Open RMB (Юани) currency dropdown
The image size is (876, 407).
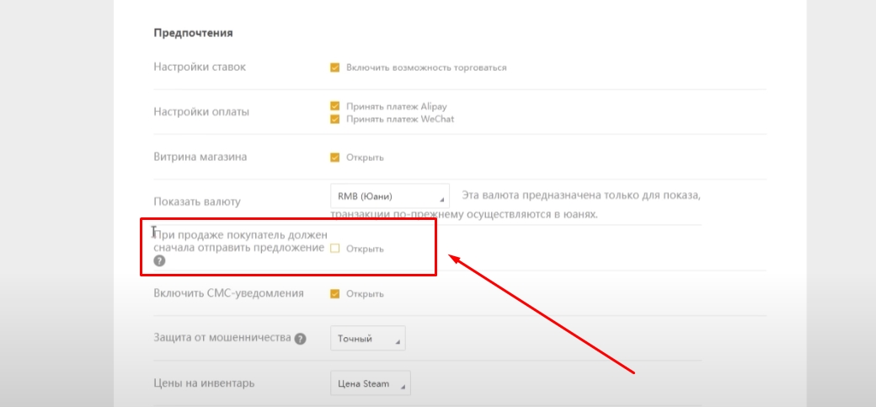(x=390, y=197)
